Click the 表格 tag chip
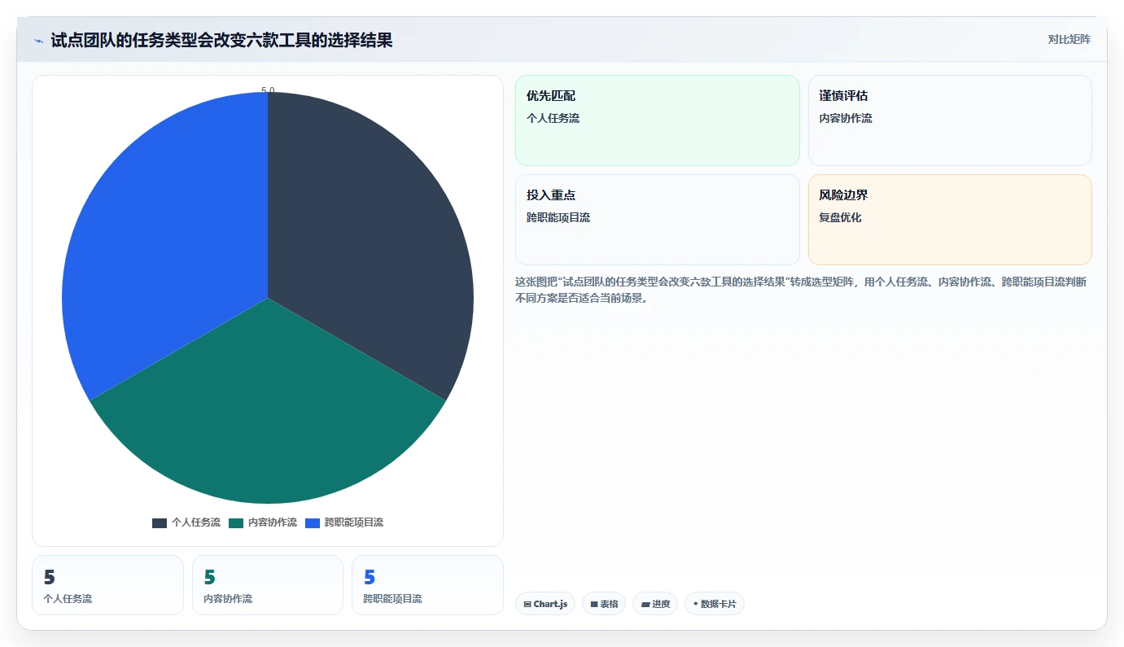The width and height of the screenshot is (1124, 647). 604,604
